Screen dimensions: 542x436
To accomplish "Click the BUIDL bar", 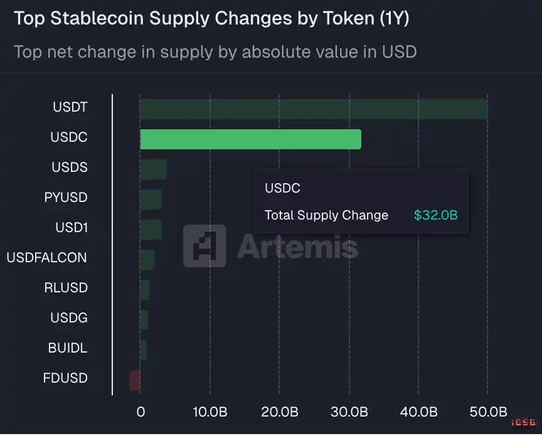I will (143, 350).
